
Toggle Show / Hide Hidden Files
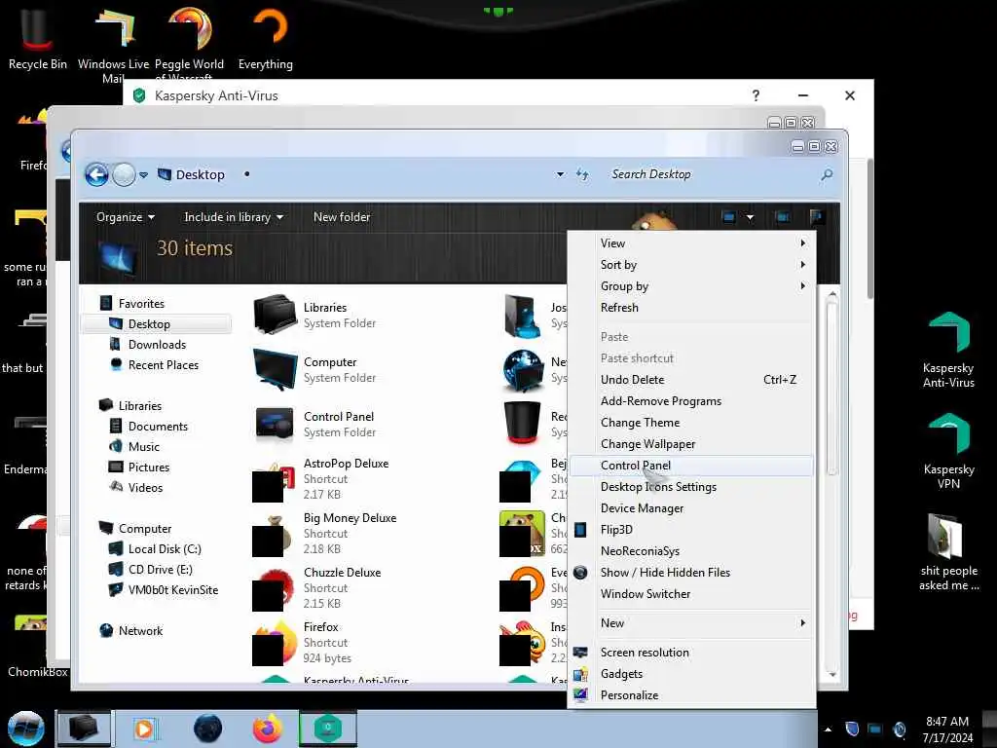(692, 573)
